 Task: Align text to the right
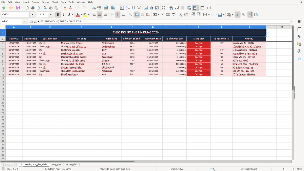[x=105, y=15]
